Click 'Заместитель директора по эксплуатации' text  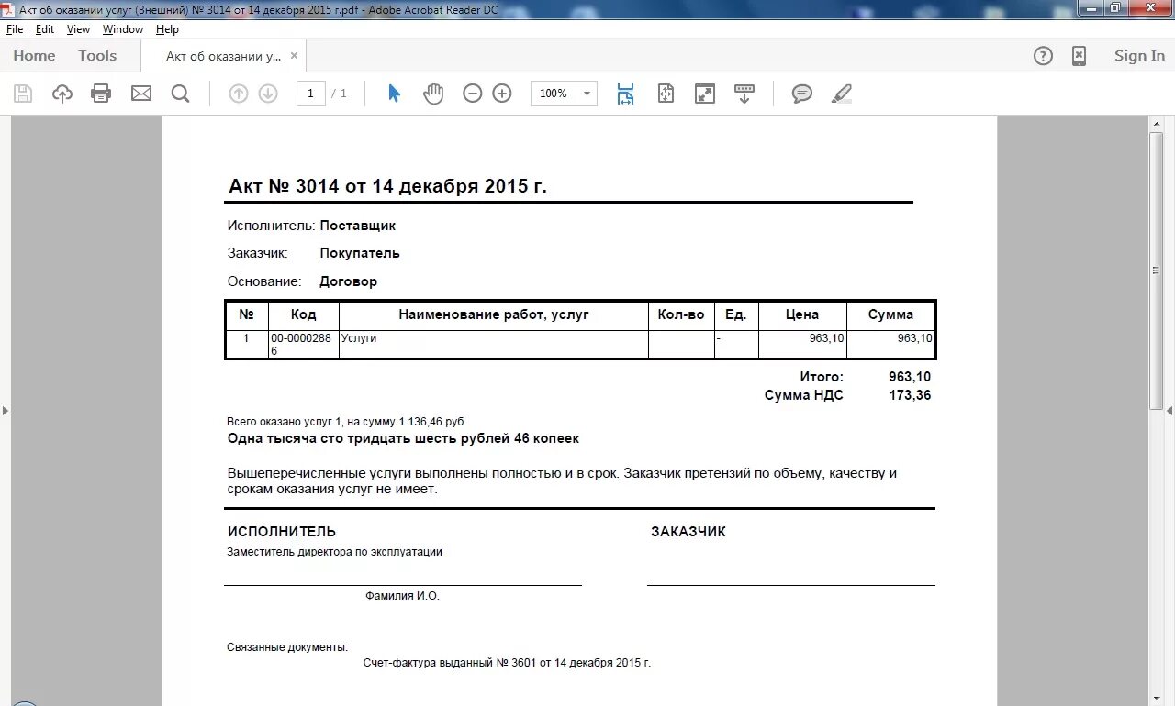[x=335, y=552]
